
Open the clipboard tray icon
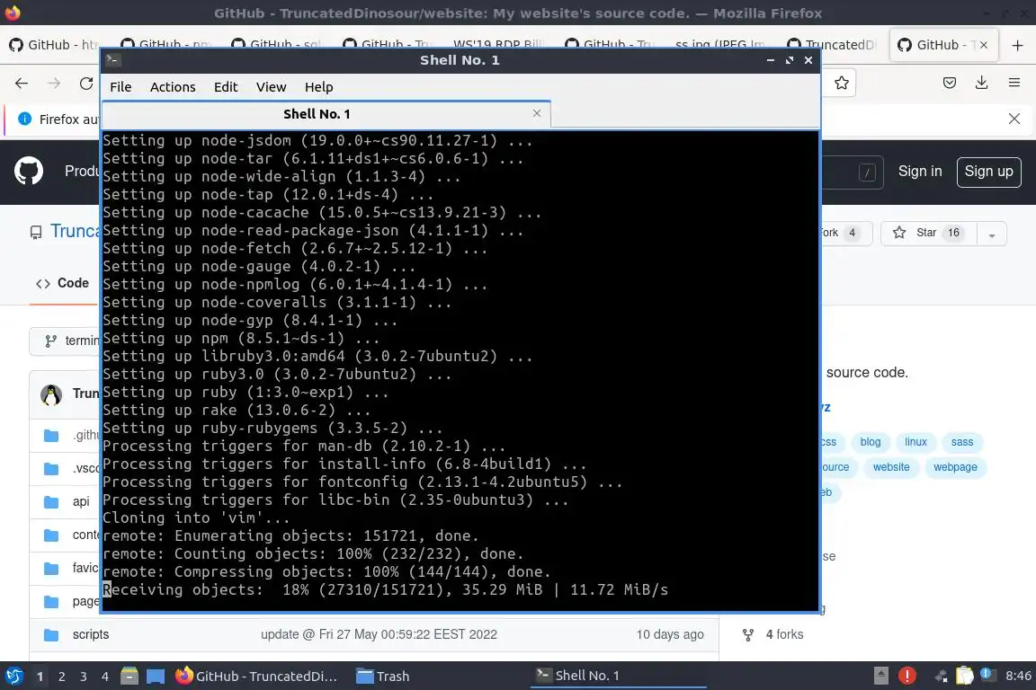tap(965, 676)
